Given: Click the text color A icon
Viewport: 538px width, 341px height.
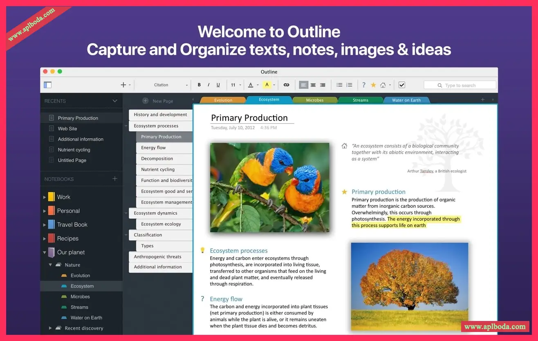Looking at the screenshot, I should pyautogui.click(x=251, y=85).
